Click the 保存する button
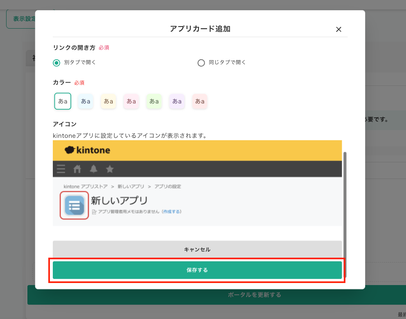The image size is (406, 319). [197, 270]
